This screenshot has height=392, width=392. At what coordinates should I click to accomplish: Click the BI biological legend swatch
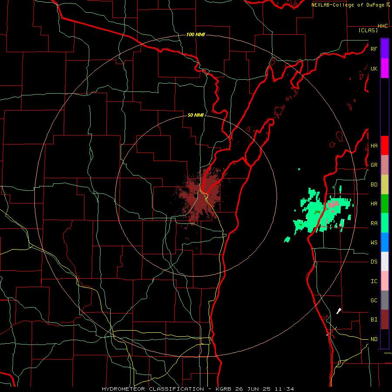click(385, 320)
